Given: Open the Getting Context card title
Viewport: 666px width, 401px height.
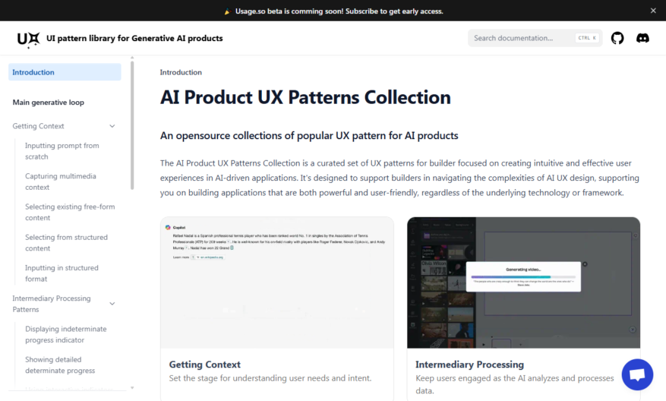Looking at the screenshot, I should click(205, 365).
